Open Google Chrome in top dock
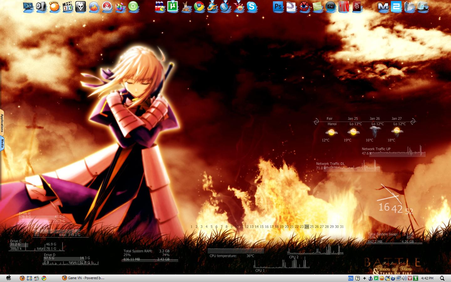451x282 pixels. pos(199,7)
